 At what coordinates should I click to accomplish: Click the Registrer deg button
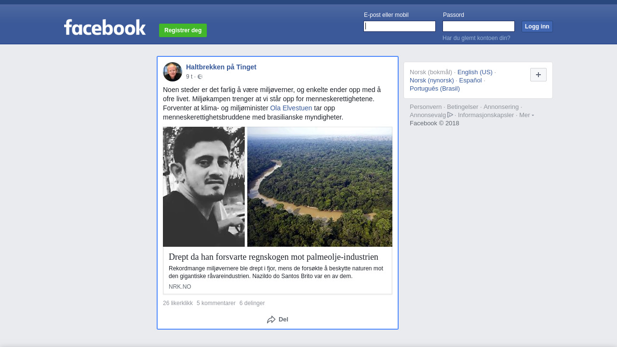pos(183,30)
